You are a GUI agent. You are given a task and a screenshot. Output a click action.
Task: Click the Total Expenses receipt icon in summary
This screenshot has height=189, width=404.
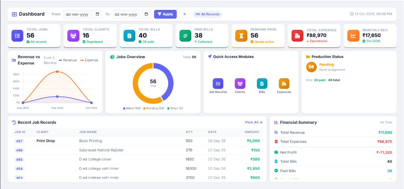pyautogui.click(x=276, y=141)
